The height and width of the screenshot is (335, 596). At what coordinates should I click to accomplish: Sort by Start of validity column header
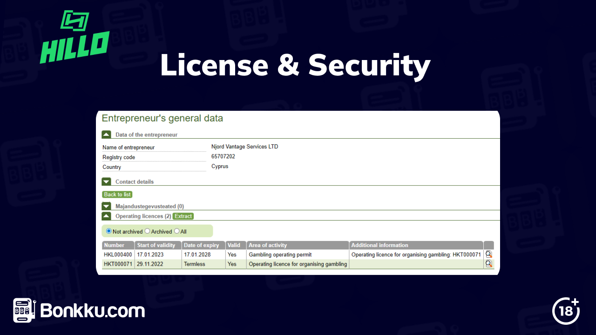coord(158,245)
